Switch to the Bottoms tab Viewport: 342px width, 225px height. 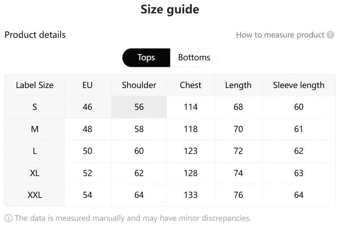(194, 58)
